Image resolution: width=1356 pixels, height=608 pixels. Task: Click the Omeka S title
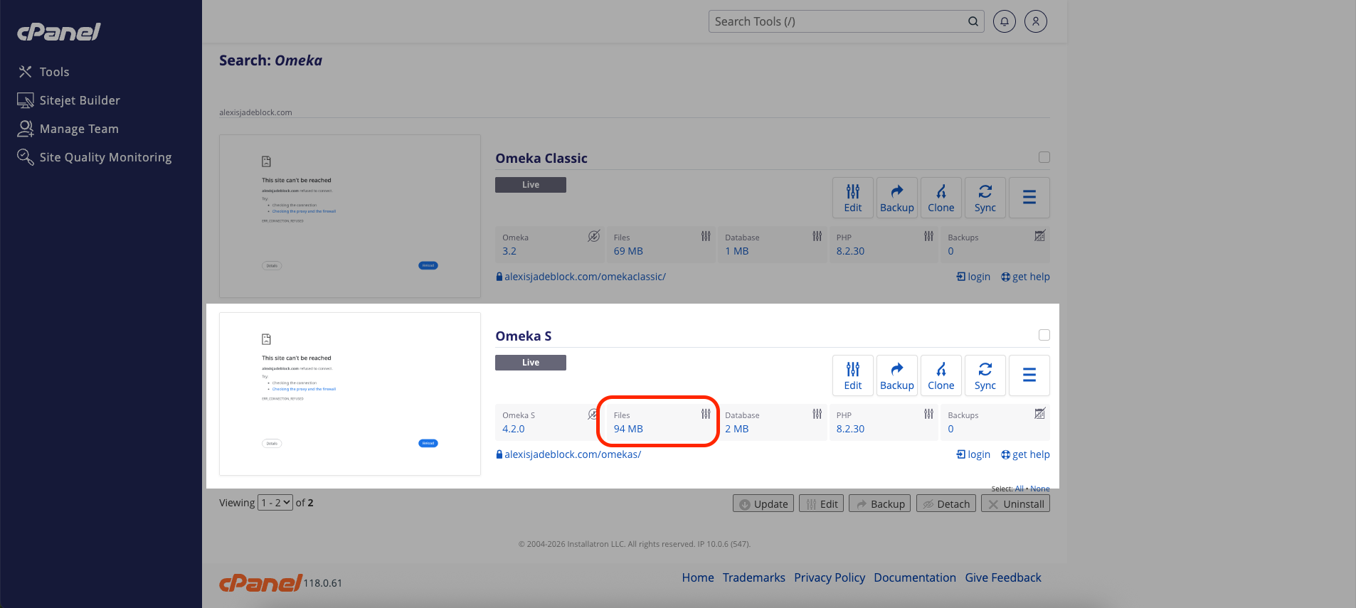(524, 336)
